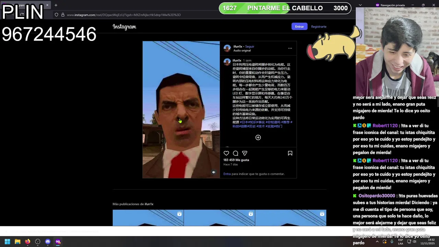
Task: Click the Instagram logo in header
Action: 124,27
